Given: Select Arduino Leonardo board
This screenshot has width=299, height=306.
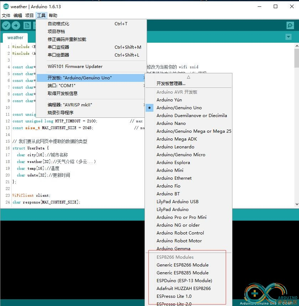Looking at the screenshot, I should (x=189, y=147).
